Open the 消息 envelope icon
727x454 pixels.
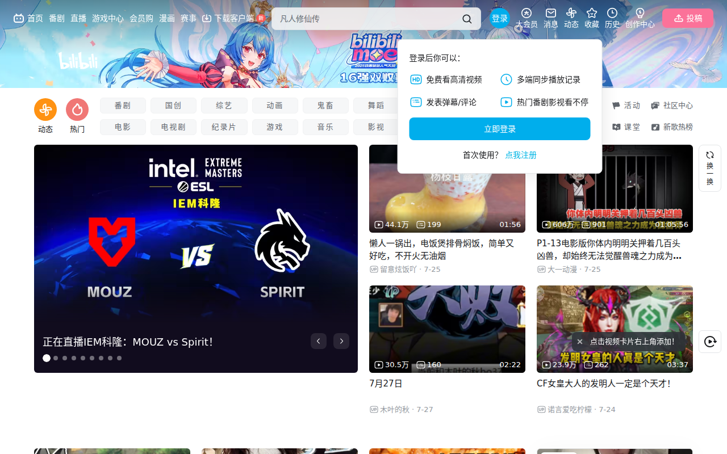tap(551, 18)
